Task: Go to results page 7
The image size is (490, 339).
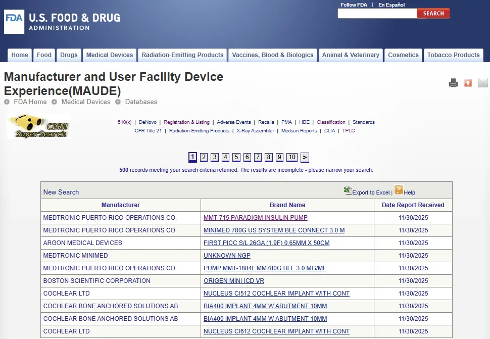Action: point(258,157)
